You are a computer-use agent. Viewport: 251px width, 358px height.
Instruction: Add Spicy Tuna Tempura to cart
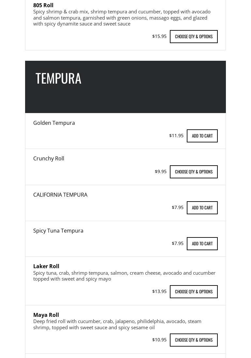pos(202,244)
